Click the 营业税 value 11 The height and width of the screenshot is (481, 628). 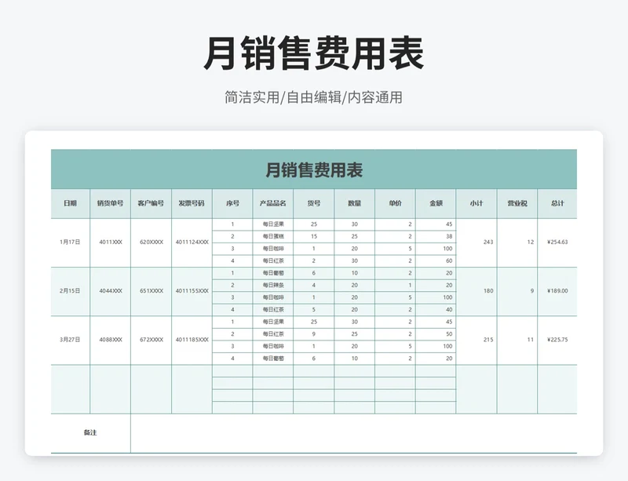point(517,340)
